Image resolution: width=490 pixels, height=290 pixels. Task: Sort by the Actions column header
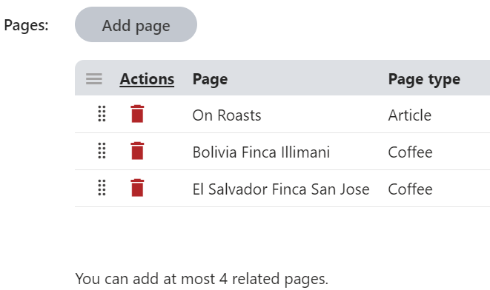[x=147, y=79]
